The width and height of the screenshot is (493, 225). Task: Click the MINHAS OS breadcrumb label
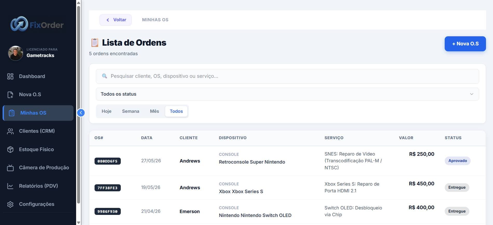(155, 20)
